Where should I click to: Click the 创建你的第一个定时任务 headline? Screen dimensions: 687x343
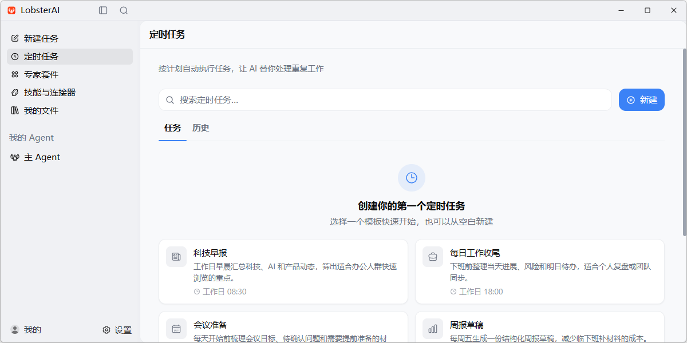[x=412, y=206]
